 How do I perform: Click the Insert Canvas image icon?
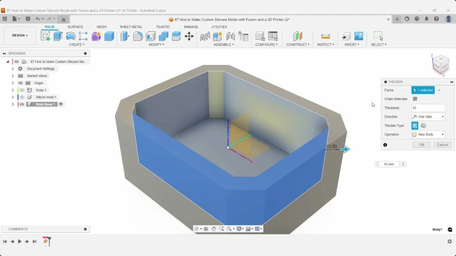pyautogui.click(x=359, y=36)
